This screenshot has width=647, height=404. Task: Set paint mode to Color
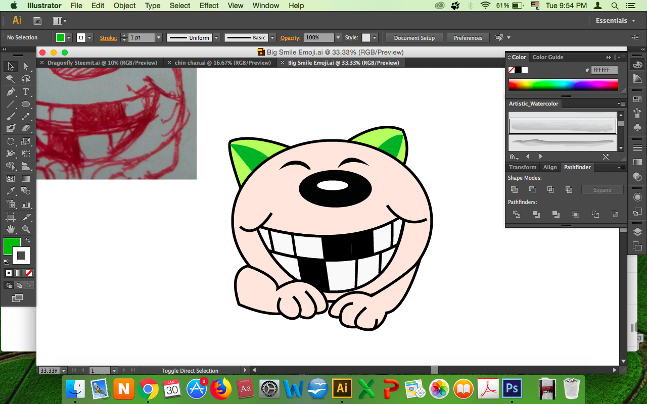(x=9, y=273)
